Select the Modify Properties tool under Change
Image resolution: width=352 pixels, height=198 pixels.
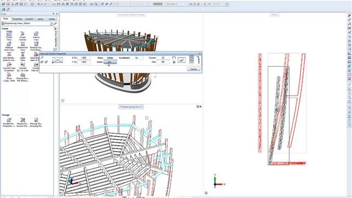(x=9, y=123)
